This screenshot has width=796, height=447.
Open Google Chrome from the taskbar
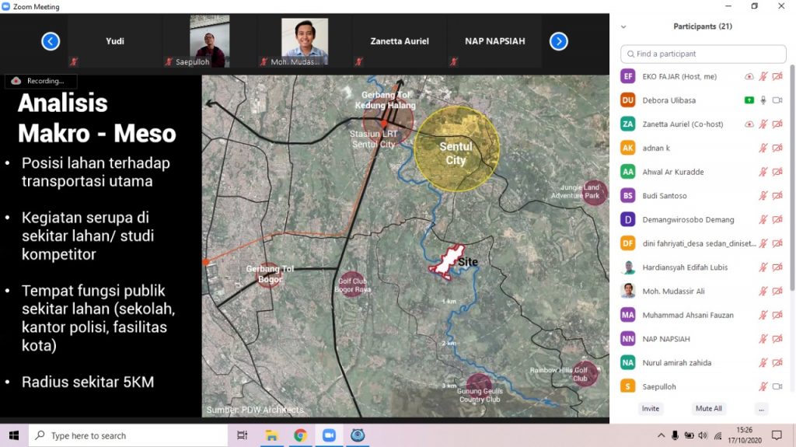[300, 435]
